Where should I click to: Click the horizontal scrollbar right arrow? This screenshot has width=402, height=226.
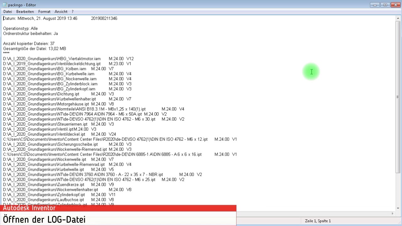(x=392, y=213)
